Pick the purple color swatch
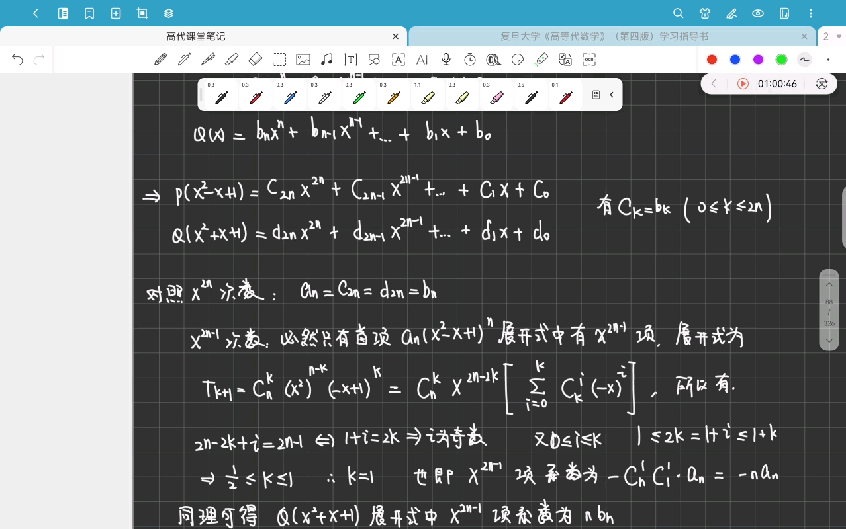 [758, 60]
